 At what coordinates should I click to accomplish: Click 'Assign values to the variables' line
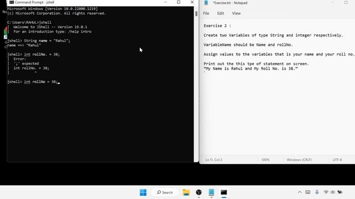pyautogui.click(x=278, y=54)
